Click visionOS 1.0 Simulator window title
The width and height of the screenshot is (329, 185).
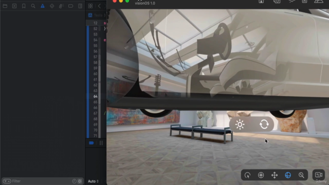145,3
